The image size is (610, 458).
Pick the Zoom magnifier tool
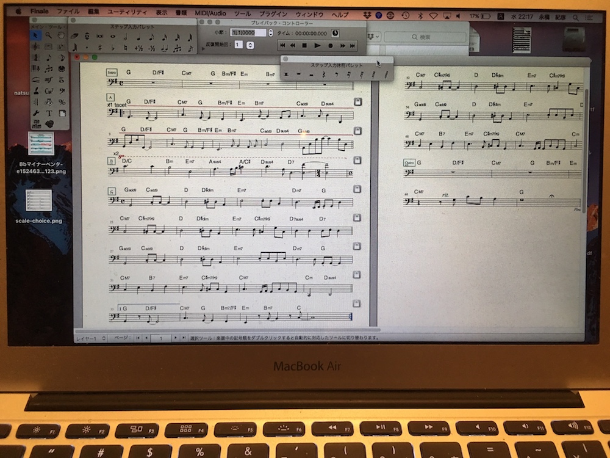[x=49, y=35]
